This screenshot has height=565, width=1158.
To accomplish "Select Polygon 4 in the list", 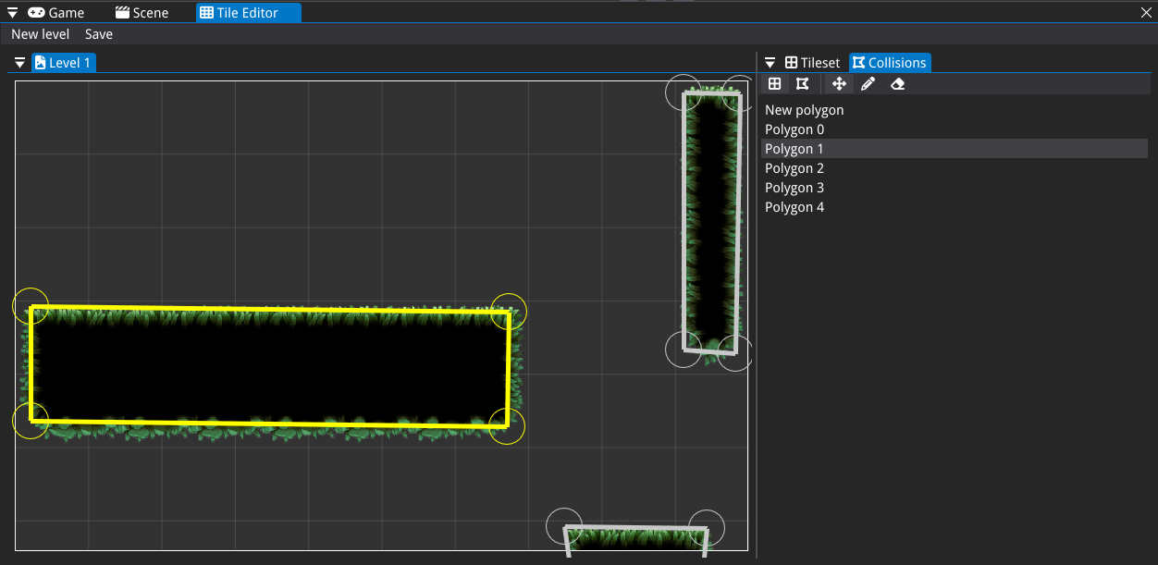I will (x=794, y=207).
